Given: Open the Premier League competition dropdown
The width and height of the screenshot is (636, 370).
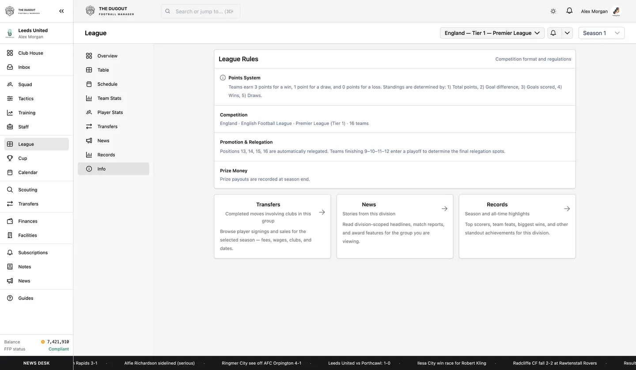Looking at the screenshot, I should pos(492,33).
